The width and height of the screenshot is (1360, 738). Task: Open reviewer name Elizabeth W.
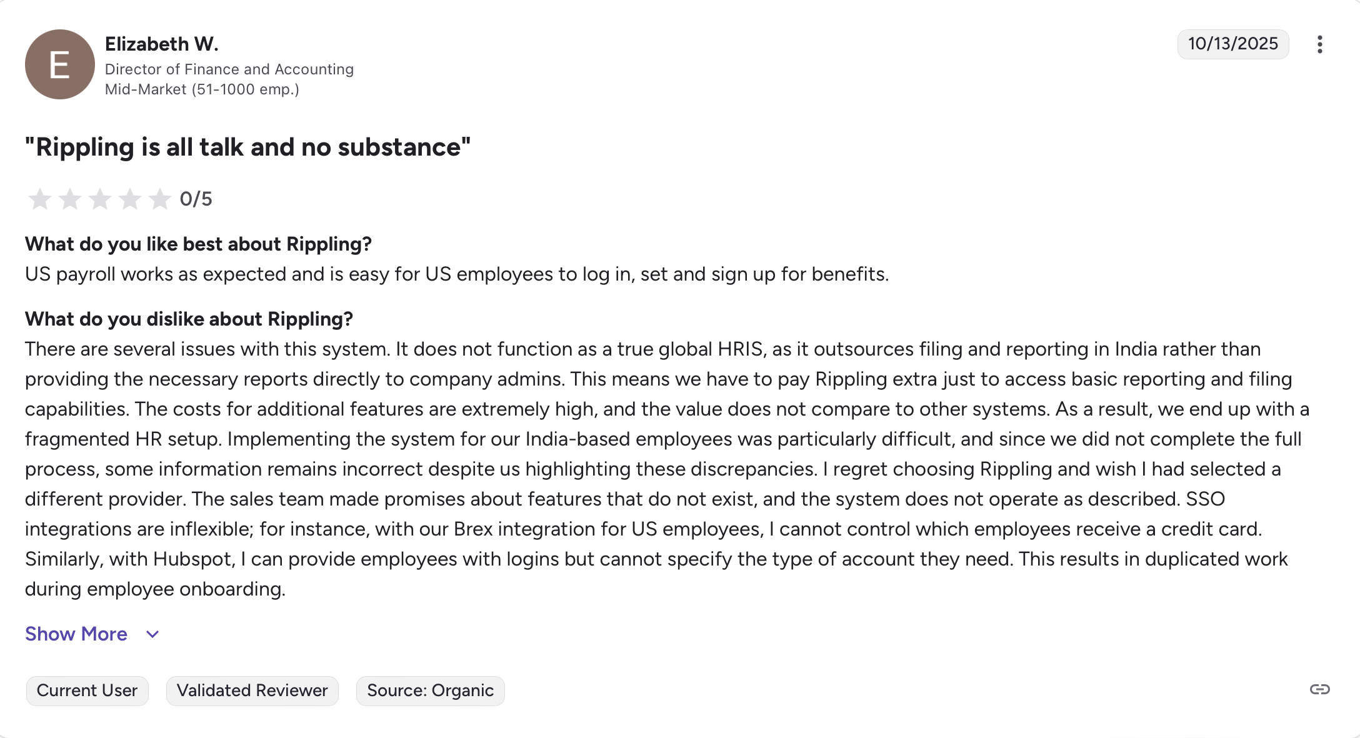click(x=161, y=44)
